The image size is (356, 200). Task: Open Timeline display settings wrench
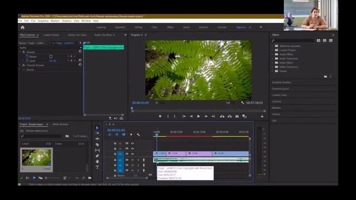[138, 134]
